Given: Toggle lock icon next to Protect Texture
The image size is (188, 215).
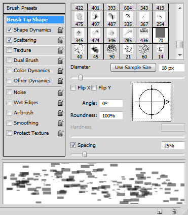Looking at the screenshot, I should coord(60,133).
